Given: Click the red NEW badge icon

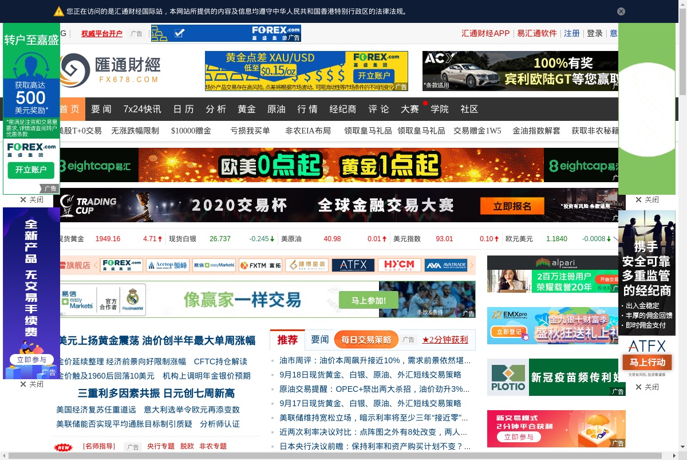Looking at the screenshot, I should click(x=63, y=447).
